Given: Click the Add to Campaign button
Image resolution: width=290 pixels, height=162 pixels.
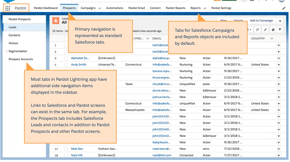Looking at the screenshot, I should click(261, 21).
